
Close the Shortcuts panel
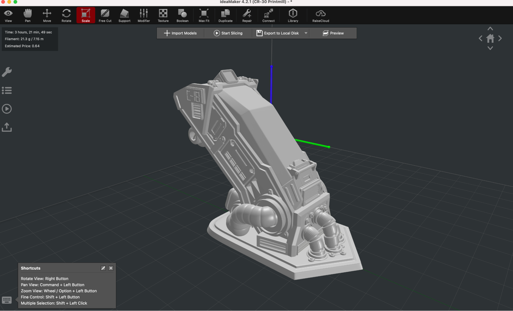point(111,268)
